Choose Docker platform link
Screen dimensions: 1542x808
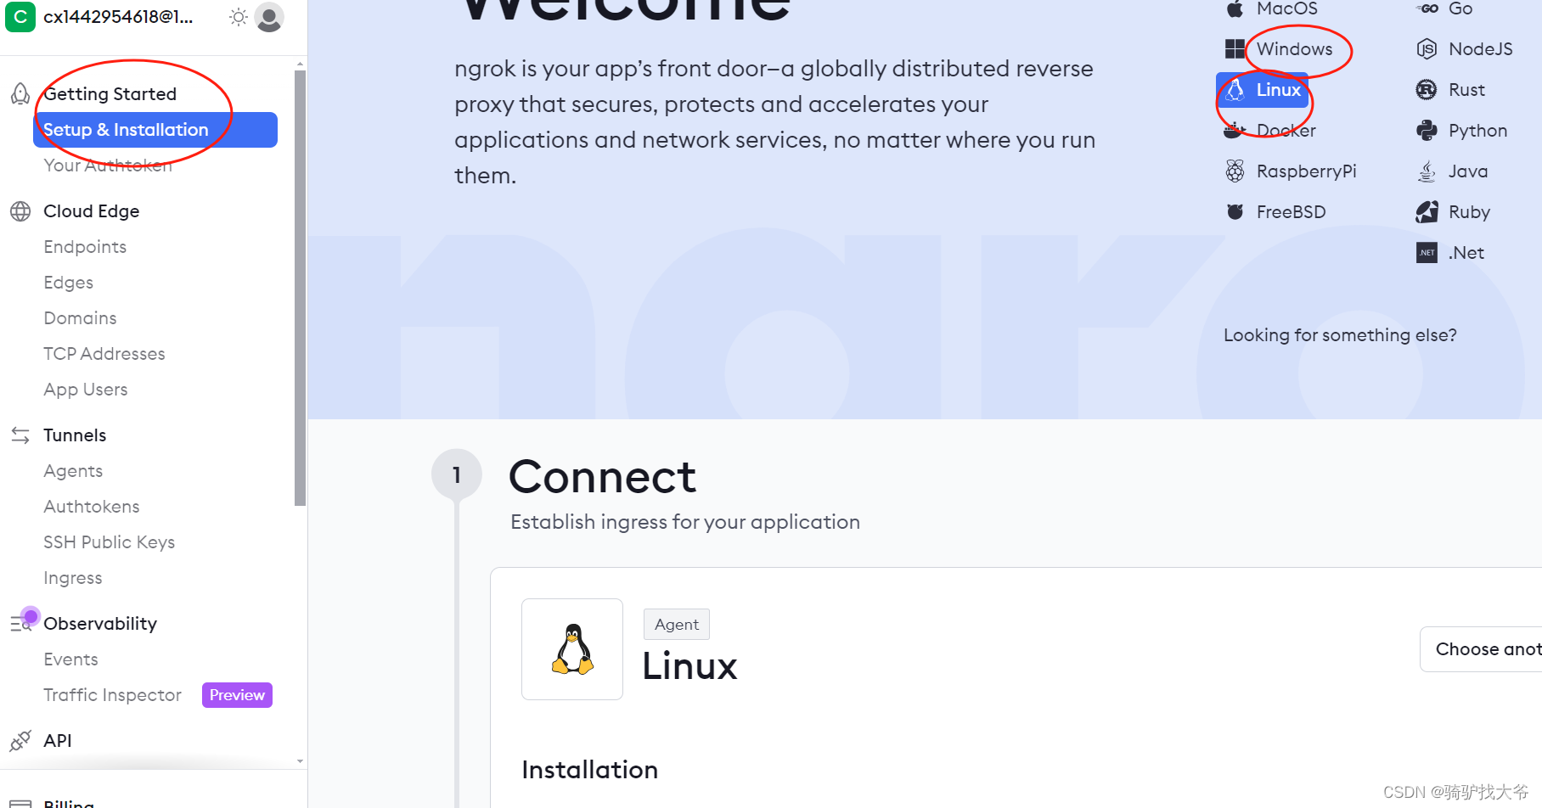1286,131
